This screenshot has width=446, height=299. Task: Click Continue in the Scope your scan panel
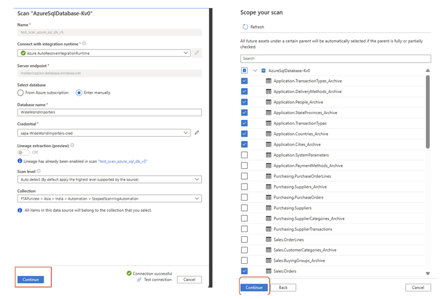tap(254, 288)
